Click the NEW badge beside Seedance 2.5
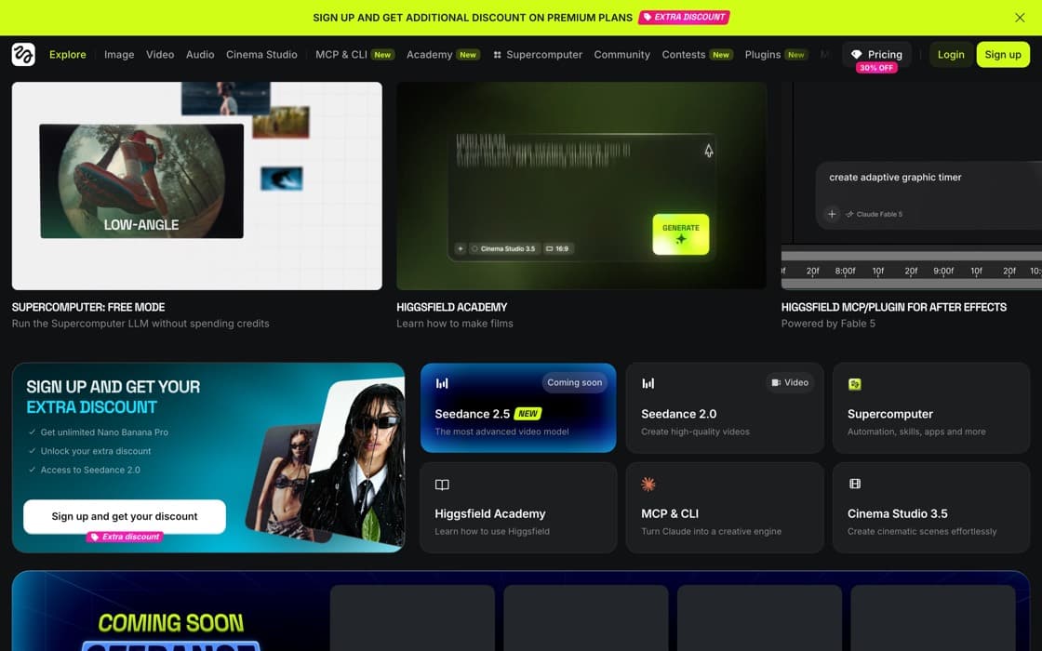This screenshot has height=651, width=1042. point(528,413)
